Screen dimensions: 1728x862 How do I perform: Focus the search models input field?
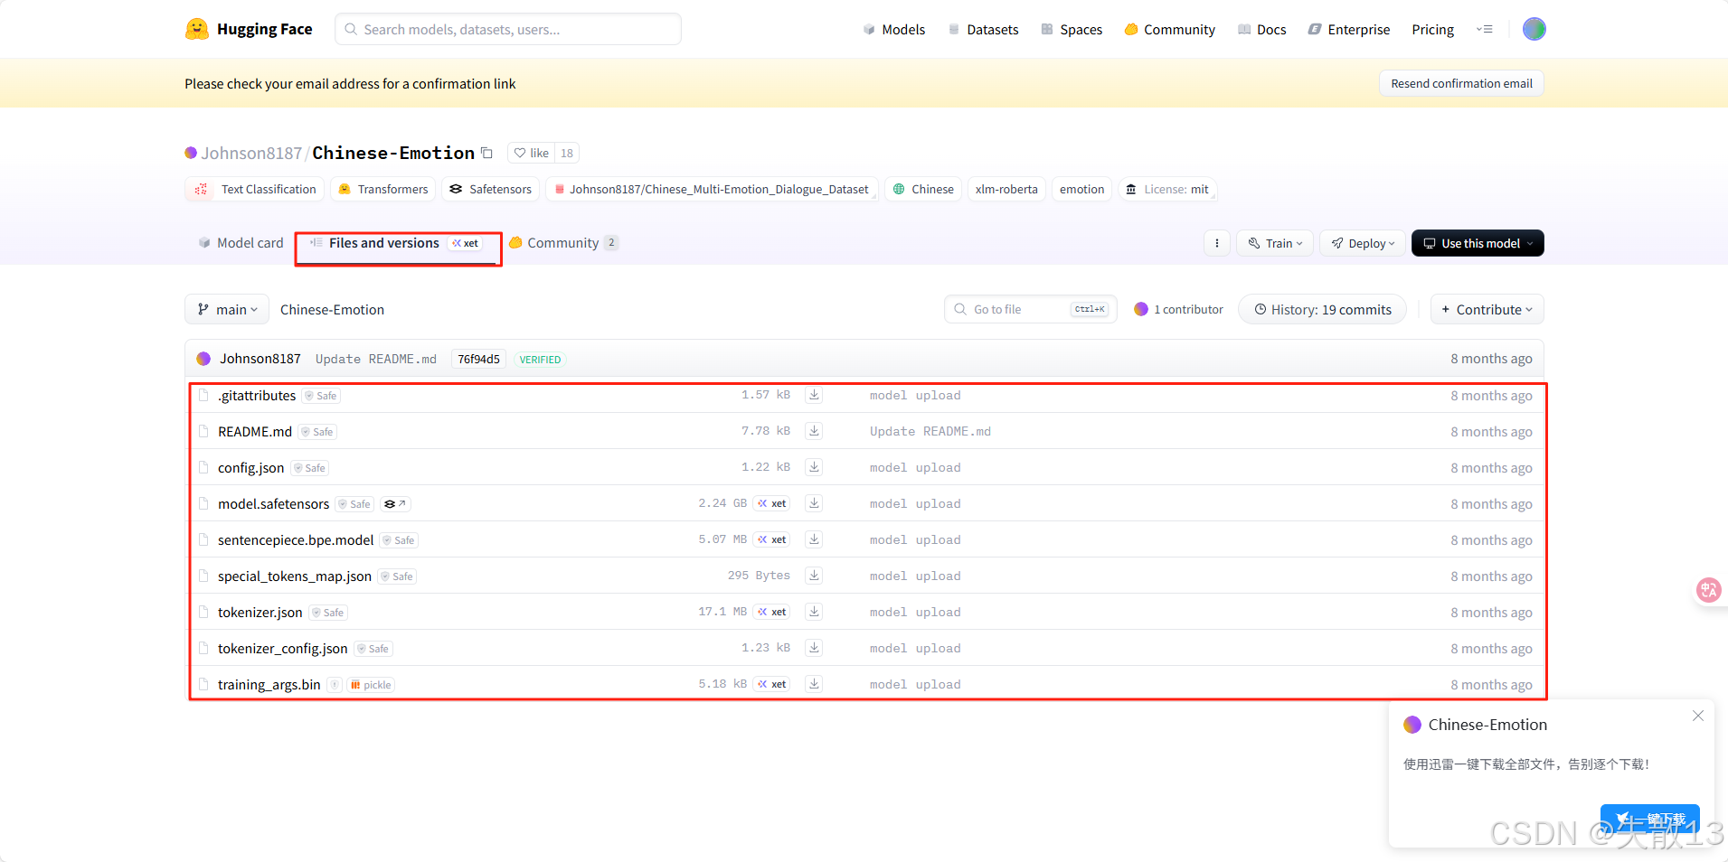(508, 29)
